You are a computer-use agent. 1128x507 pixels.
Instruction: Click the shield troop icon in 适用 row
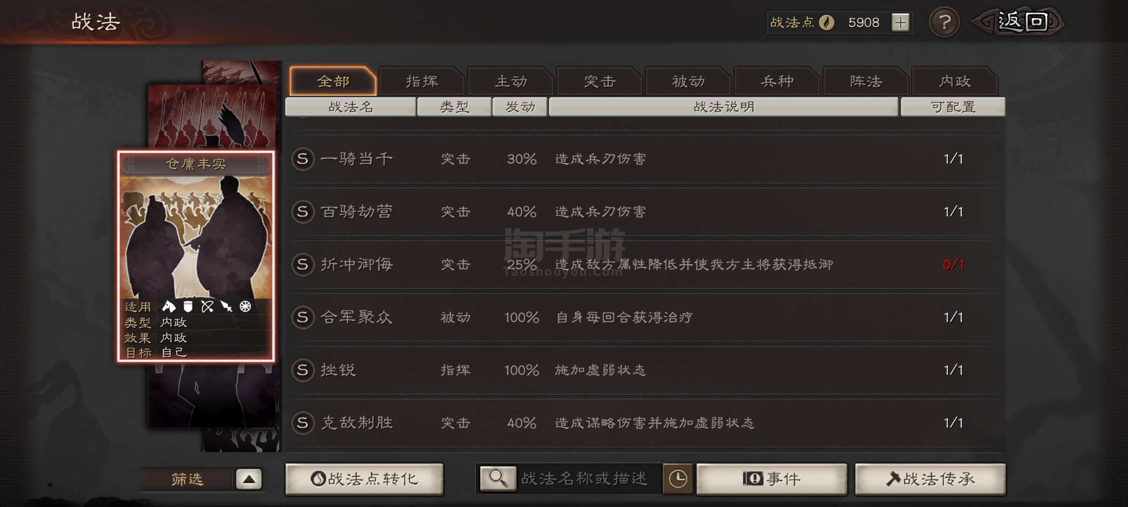[188, 307]
